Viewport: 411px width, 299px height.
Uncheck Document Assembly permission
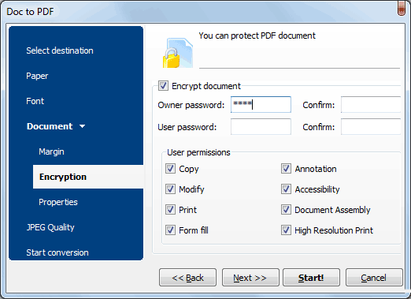(x=286, y=210)
